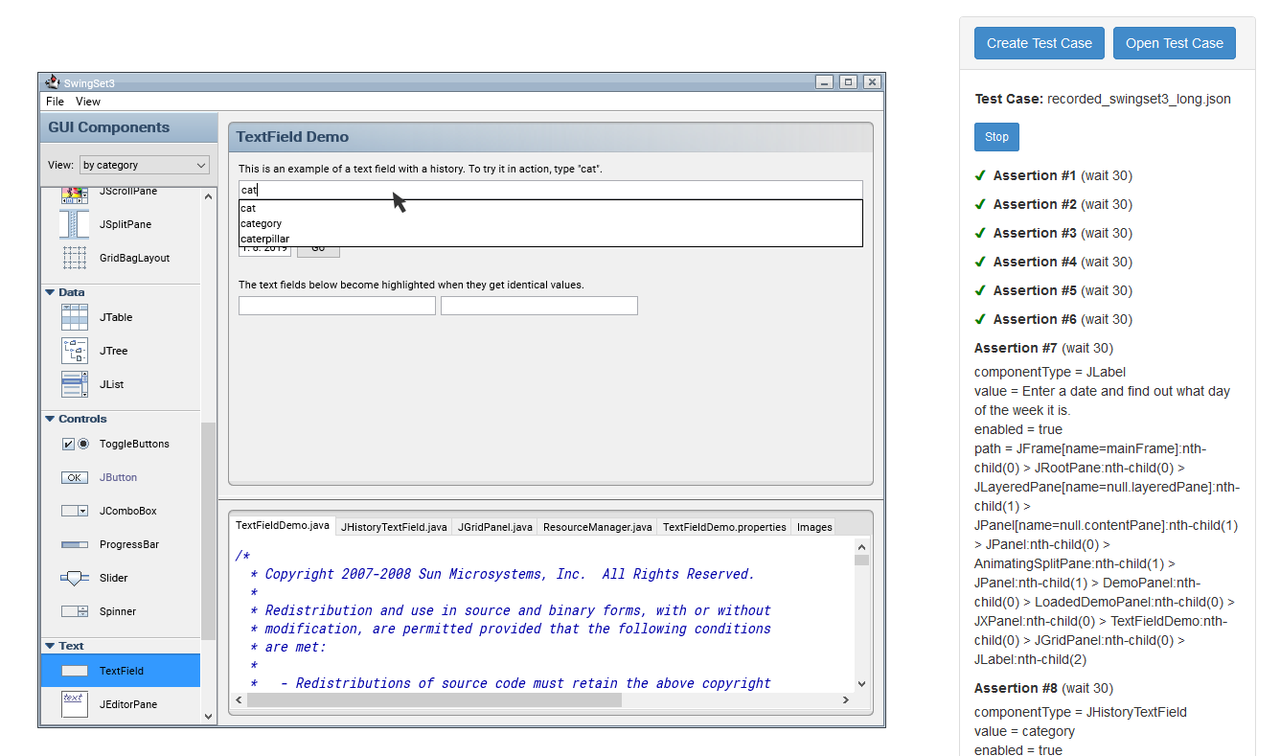
Task: Select the TextField component icon
Action: pos(74,671)
